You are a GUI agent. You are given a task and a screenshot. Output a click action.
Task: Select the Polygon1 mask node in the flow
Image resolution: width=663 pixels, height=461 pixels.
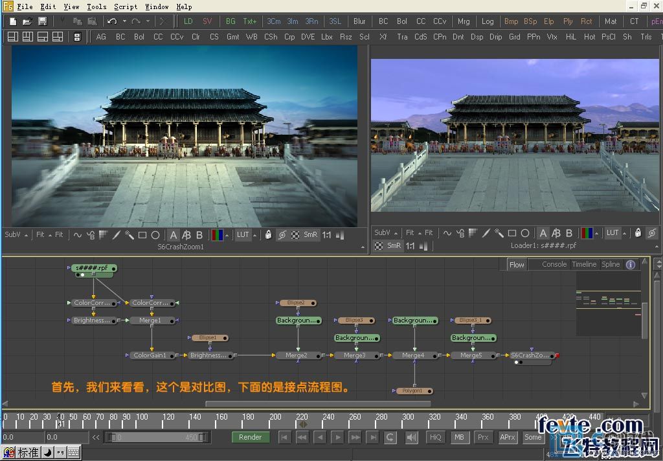pos(414,391)
